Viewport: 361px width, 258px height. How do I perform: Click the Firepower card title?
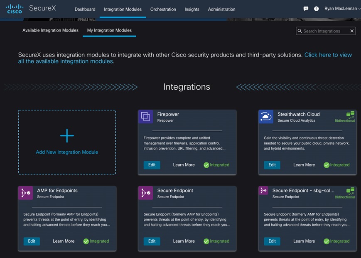pyautogui.click(x=168, y=114)
